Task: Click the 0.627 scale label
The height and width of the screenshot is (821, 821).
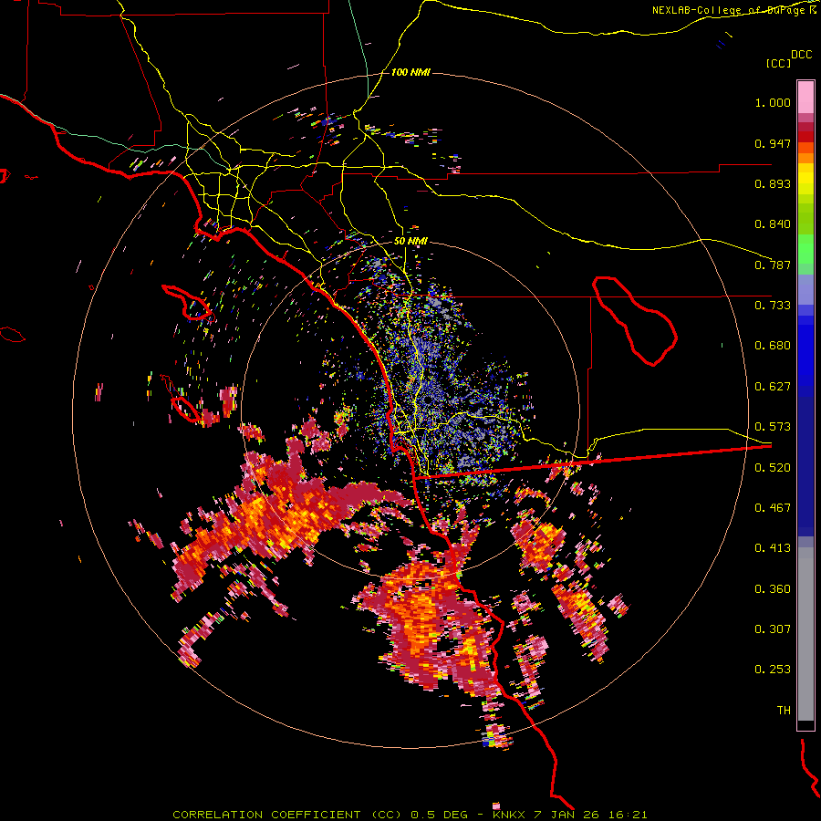Action: 773,387
